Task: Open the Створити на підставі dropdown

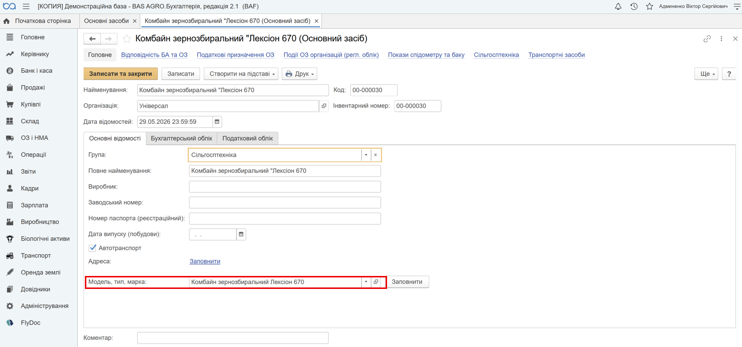Action: coord(241,74)
